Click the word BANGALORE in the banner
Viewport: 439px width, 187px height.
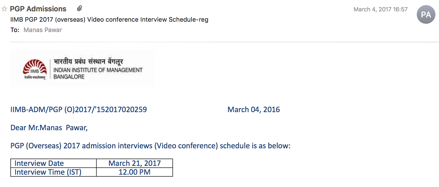(69, 77)
